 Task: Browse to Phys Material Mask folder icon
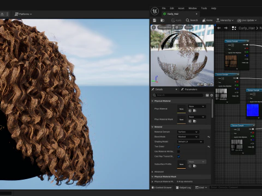tap(194, 121)
